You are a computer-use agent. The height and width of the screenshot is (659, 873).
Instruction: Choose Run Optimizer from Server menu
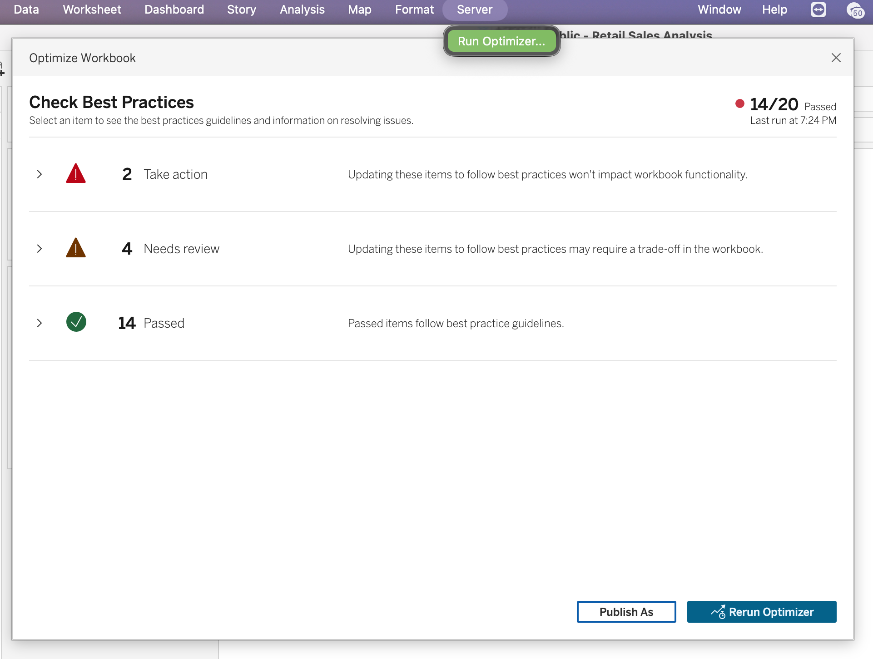501,41
